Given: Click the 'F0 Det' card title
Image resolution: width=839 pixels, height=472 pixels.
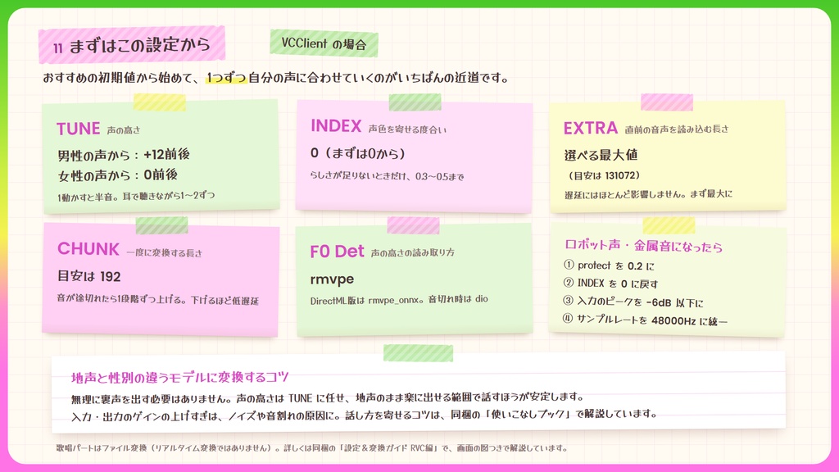Looking at the screenshot, I should [337, 251].
